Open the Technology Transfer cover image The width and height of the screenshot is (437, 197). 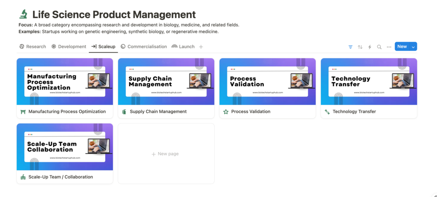tap(369, 82)
